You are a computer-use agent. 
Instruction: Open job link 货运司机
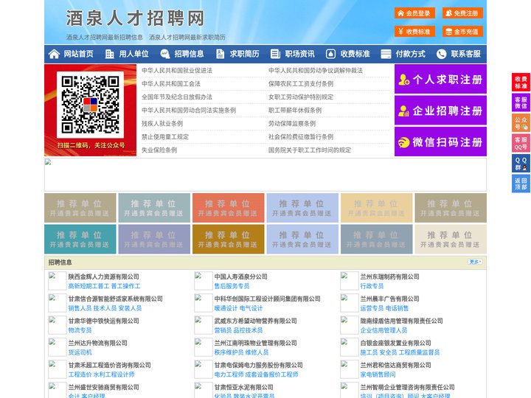(x=80, y=352)
